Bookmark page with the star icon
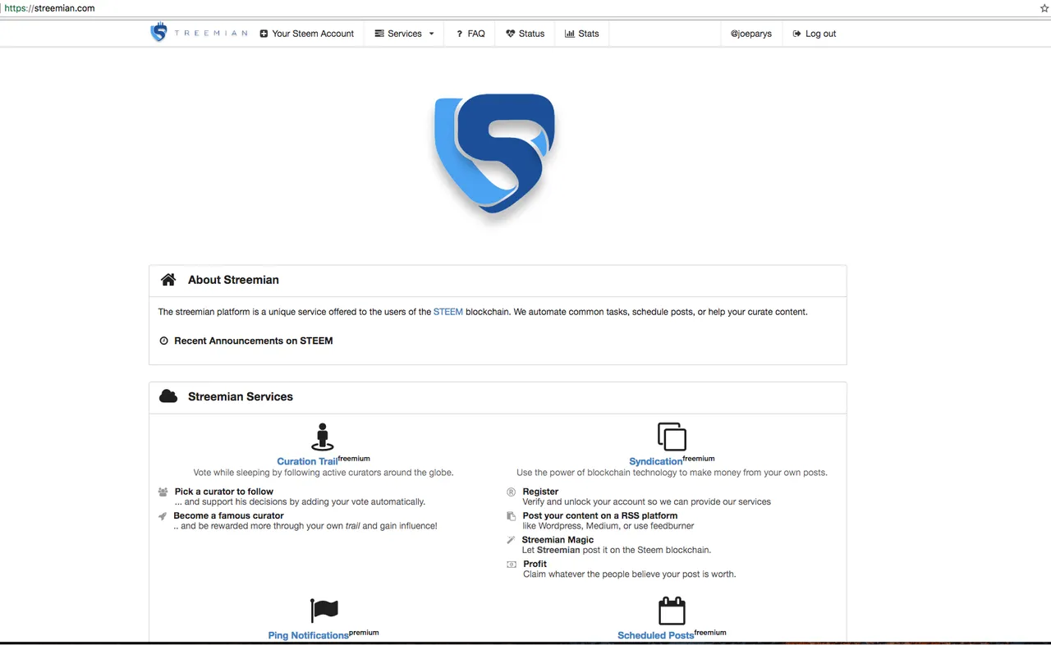 coord(1044,8)
